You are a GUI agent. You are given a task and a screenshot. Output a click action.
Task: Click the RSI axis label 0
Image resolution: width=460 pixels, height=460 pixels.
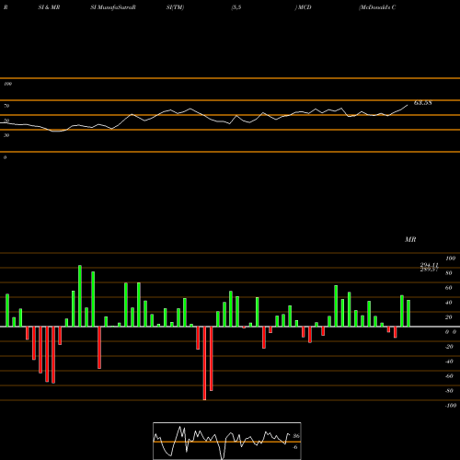[x=5, y=157]
